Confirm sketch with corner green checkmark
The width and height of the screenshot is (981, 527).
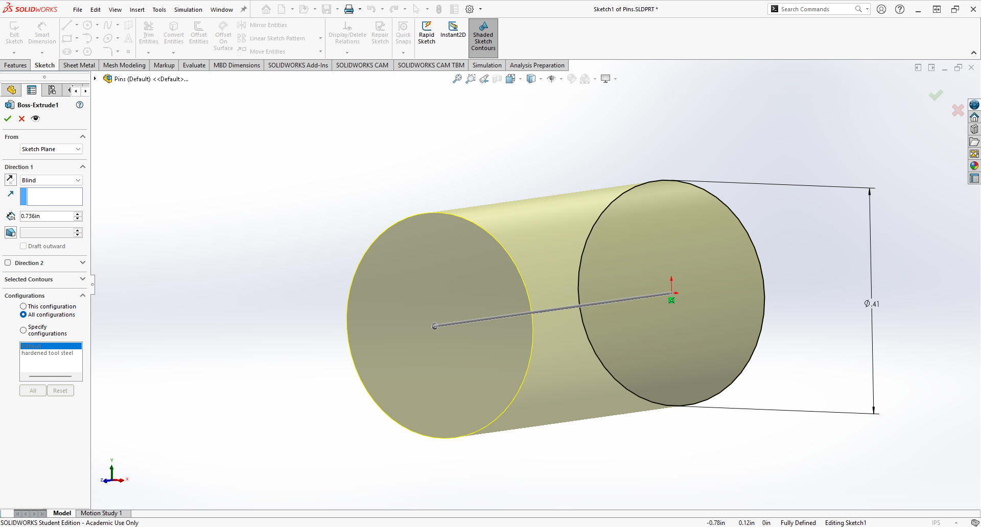[x=936, y=95]
